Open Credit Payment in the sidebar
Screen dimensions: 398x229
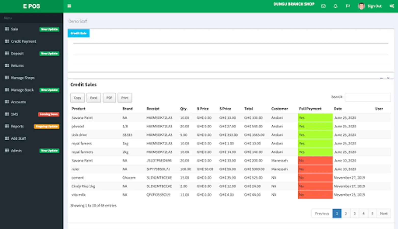[x=23, y=41]
